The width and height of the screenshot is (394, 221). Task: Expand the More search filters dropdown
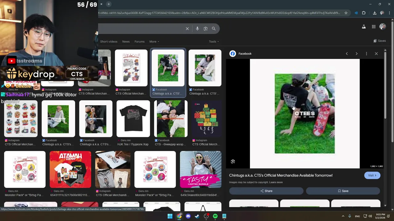(x=154, y=41)
